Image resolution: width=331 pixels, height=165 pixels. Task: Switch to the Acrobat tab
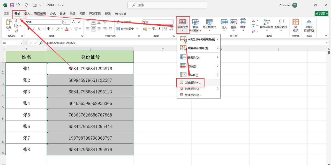(x=121, y=14)
